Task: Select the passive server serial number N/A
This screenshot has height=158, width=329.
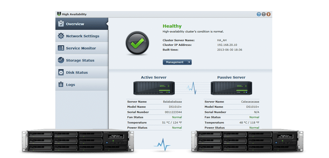Action: click(257, 112)
